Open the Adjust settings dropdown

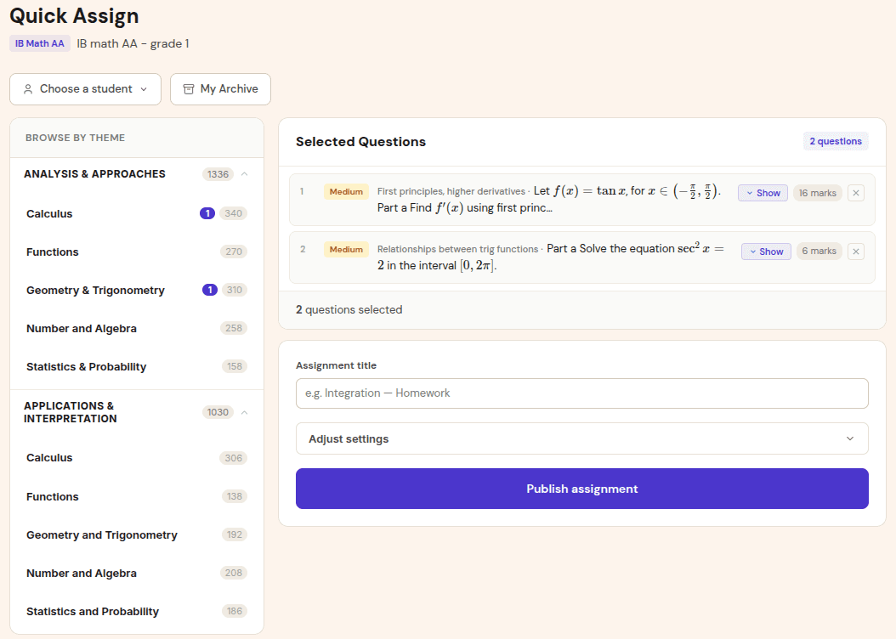581,438
